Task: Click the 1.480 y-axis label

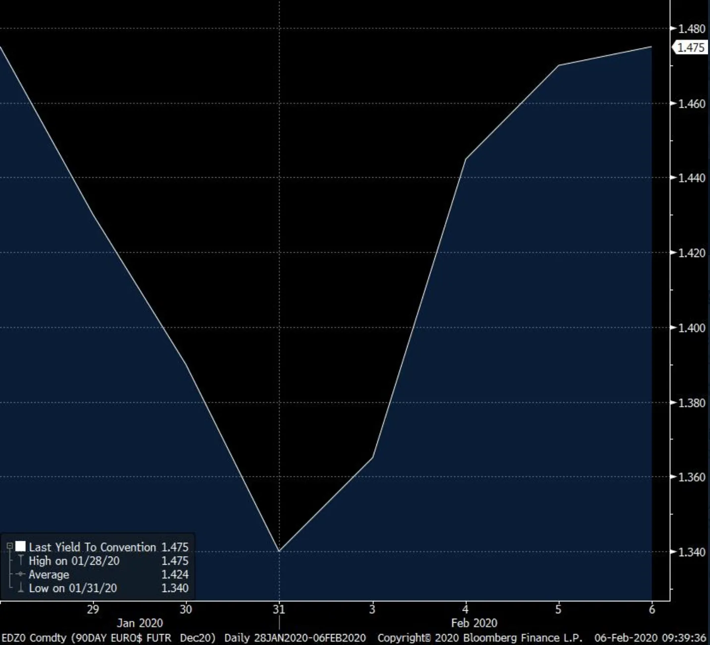Action: point(692,29)
